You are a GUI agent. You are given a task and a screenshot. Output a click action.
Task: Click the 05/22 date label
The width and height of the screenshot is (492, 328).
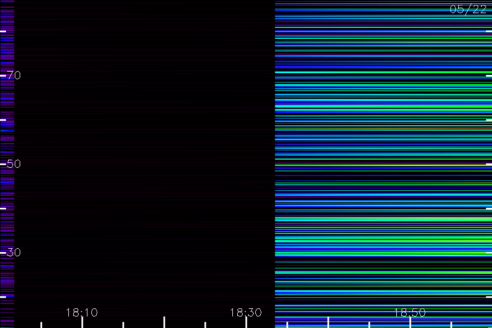tap(468, 9)
